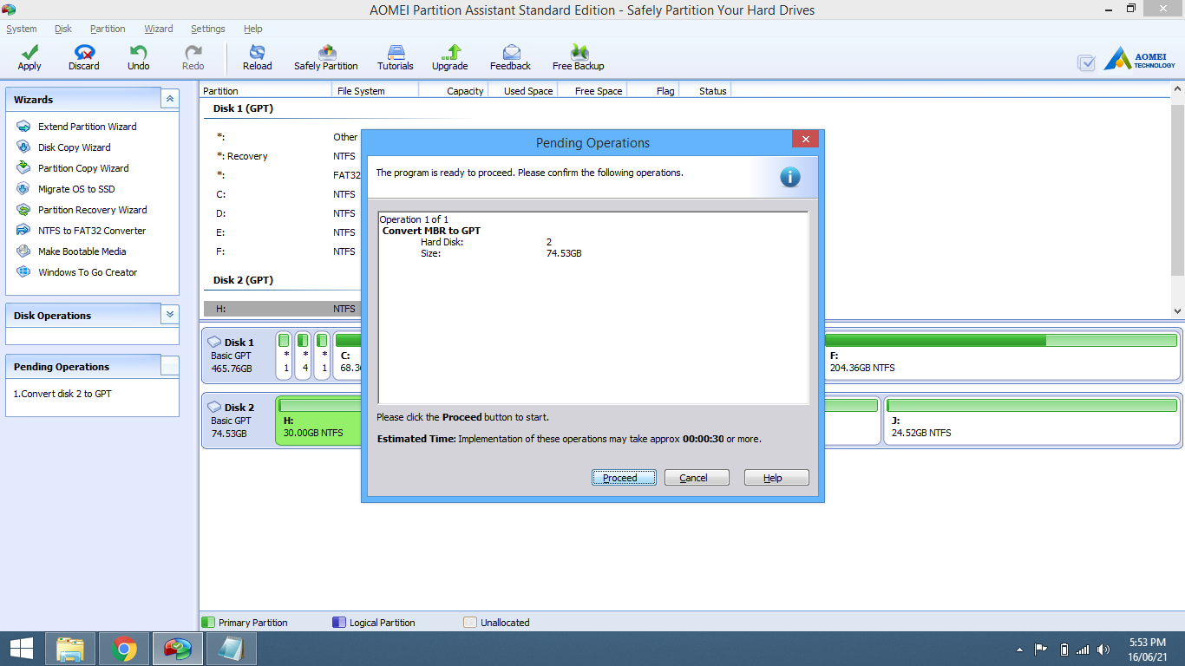The image size is (1185, 666).
Task: Click the Used Space column header
Action: coord(522,90)
